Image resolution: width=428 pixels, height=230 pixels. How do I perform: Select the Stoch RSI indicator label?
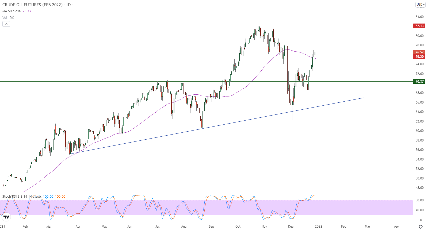point(21,197)
